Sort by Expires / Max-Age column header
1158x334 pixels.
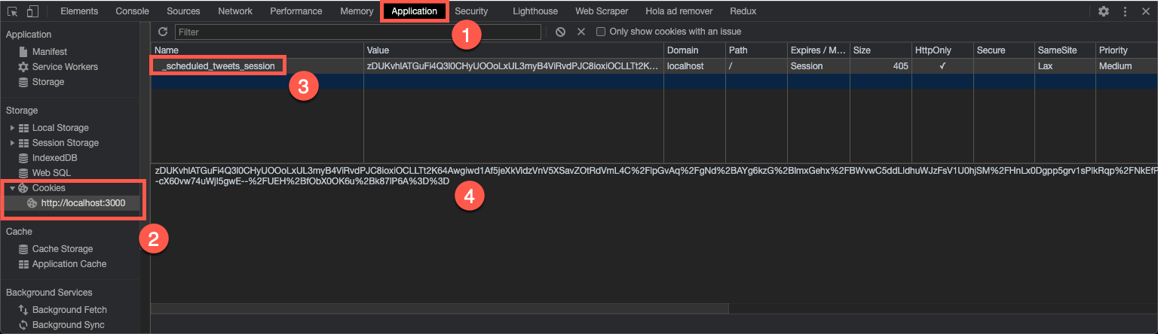coord(818,50)
